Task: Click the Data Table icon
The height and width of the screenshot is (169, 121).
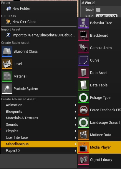Action: coord(84,85)
